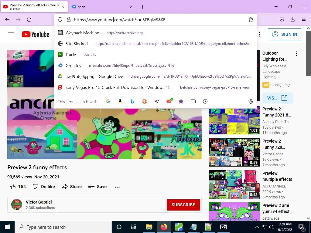Select the Preview 2 funny effects tab

(34, 7)
